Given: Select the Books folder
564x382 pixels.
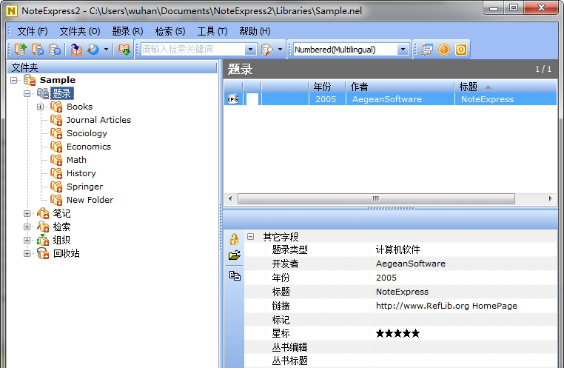Looking at the screenshot, I should 79,107.
